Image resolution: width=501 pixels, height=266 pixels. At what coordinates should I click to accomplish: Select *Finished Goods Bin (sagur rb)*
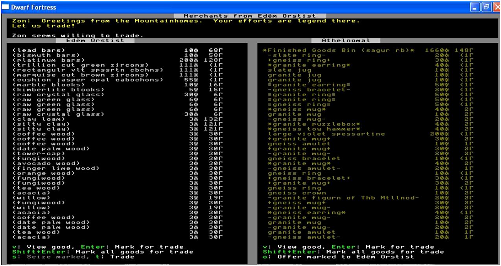point(339,50)
